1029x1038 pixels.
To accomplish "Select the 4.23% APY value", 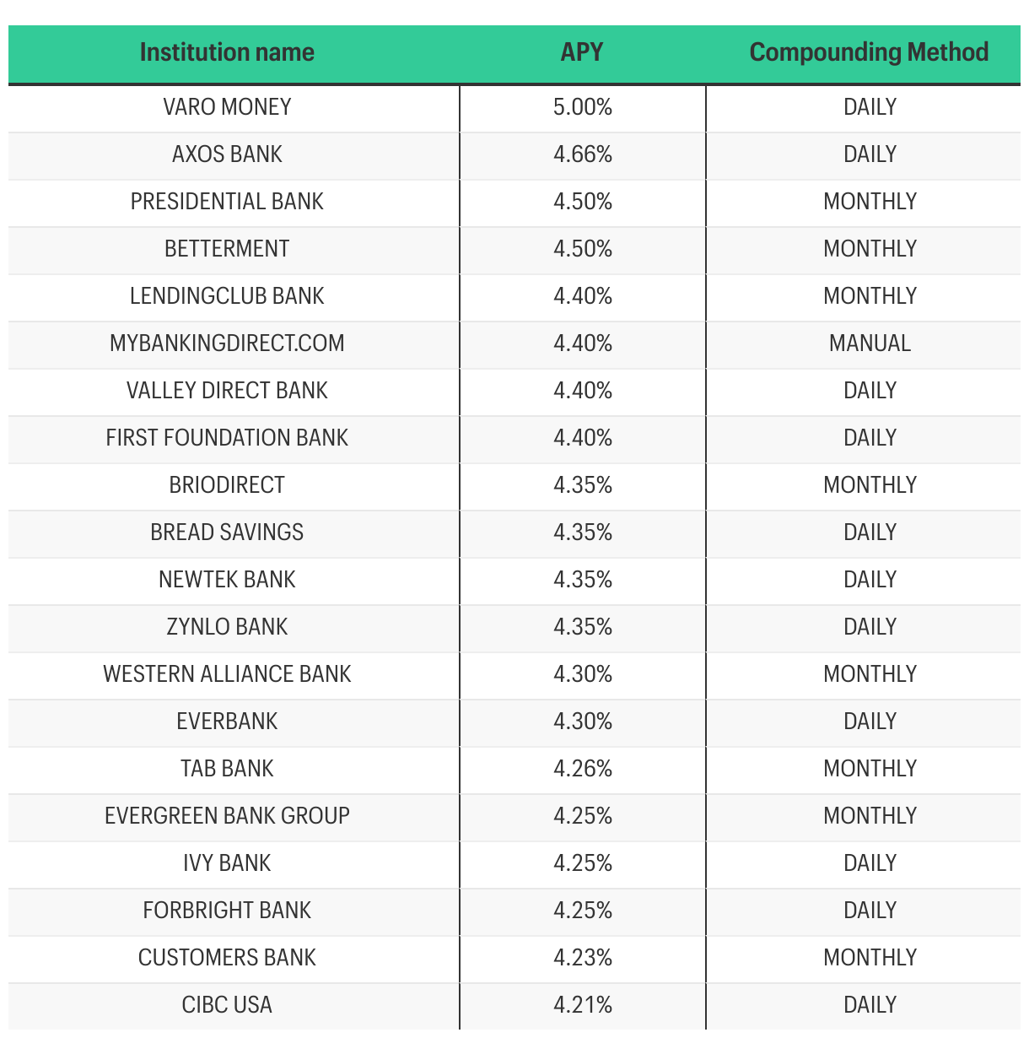I will [583, 958].
